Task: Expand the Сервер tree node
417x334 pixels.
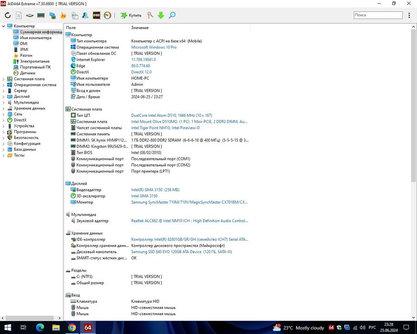Action: click(3, 91)
